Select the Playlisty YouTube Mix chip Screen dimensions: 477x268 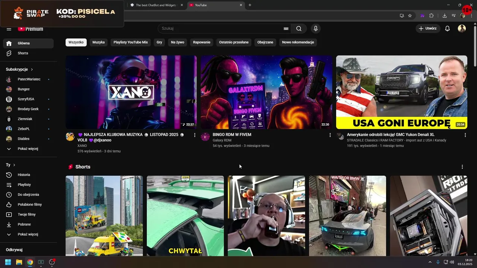click(x=131, y=42)
